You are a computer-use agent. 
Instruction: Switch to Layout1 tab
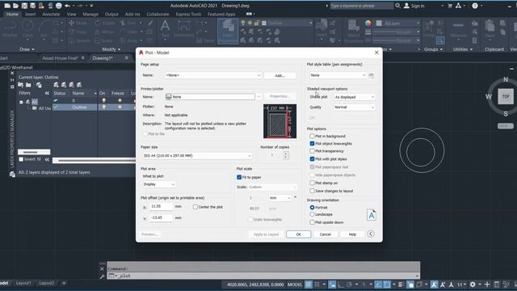pos(23,283)
